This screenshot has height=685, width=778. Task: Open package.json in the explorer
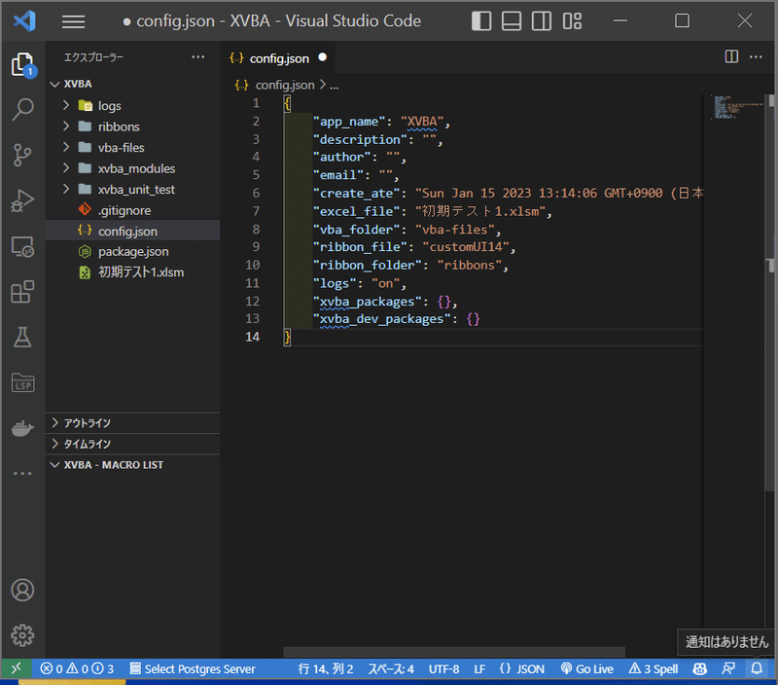pyautogui.click(x=133, y=252)
